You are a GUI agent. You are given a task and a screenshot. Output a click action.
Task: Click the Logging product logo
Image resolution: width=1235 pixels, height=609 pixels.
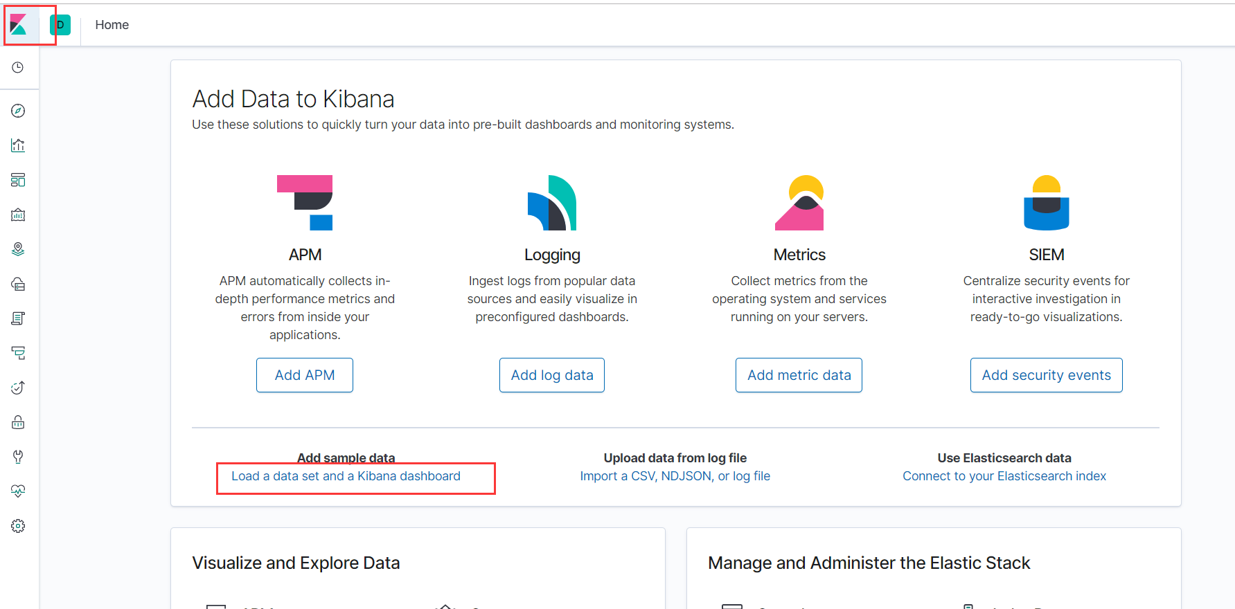click(x=552, y=203)
